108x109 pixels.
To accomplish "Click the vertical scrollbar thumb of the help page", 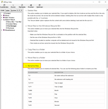I will click(107, 48).
